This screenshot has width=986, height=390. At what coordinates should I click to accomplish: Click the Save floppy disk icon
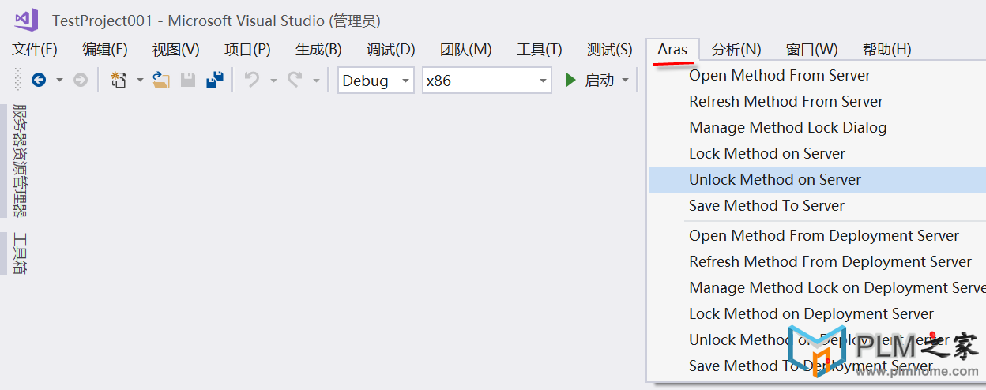188,80
